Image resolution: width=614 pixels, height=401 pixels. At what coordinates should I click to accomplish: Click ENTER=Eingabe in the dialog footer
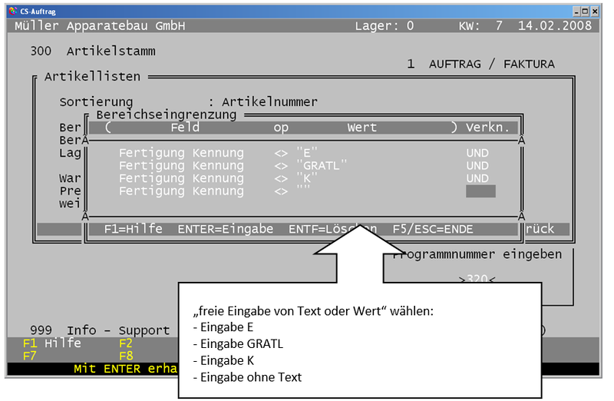226,229
